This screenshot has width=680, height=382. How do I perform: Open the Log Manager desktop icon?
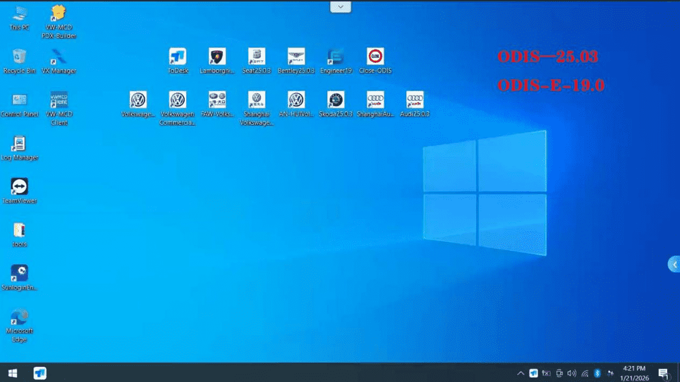[19, 144]
